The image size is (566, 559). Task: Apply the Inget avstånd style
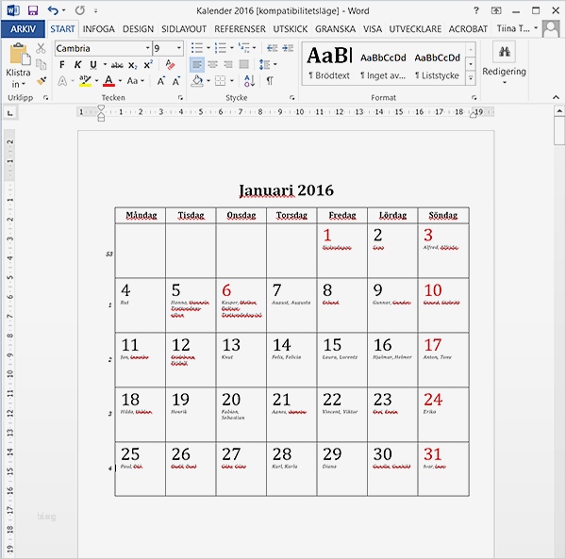pos(383,63)
